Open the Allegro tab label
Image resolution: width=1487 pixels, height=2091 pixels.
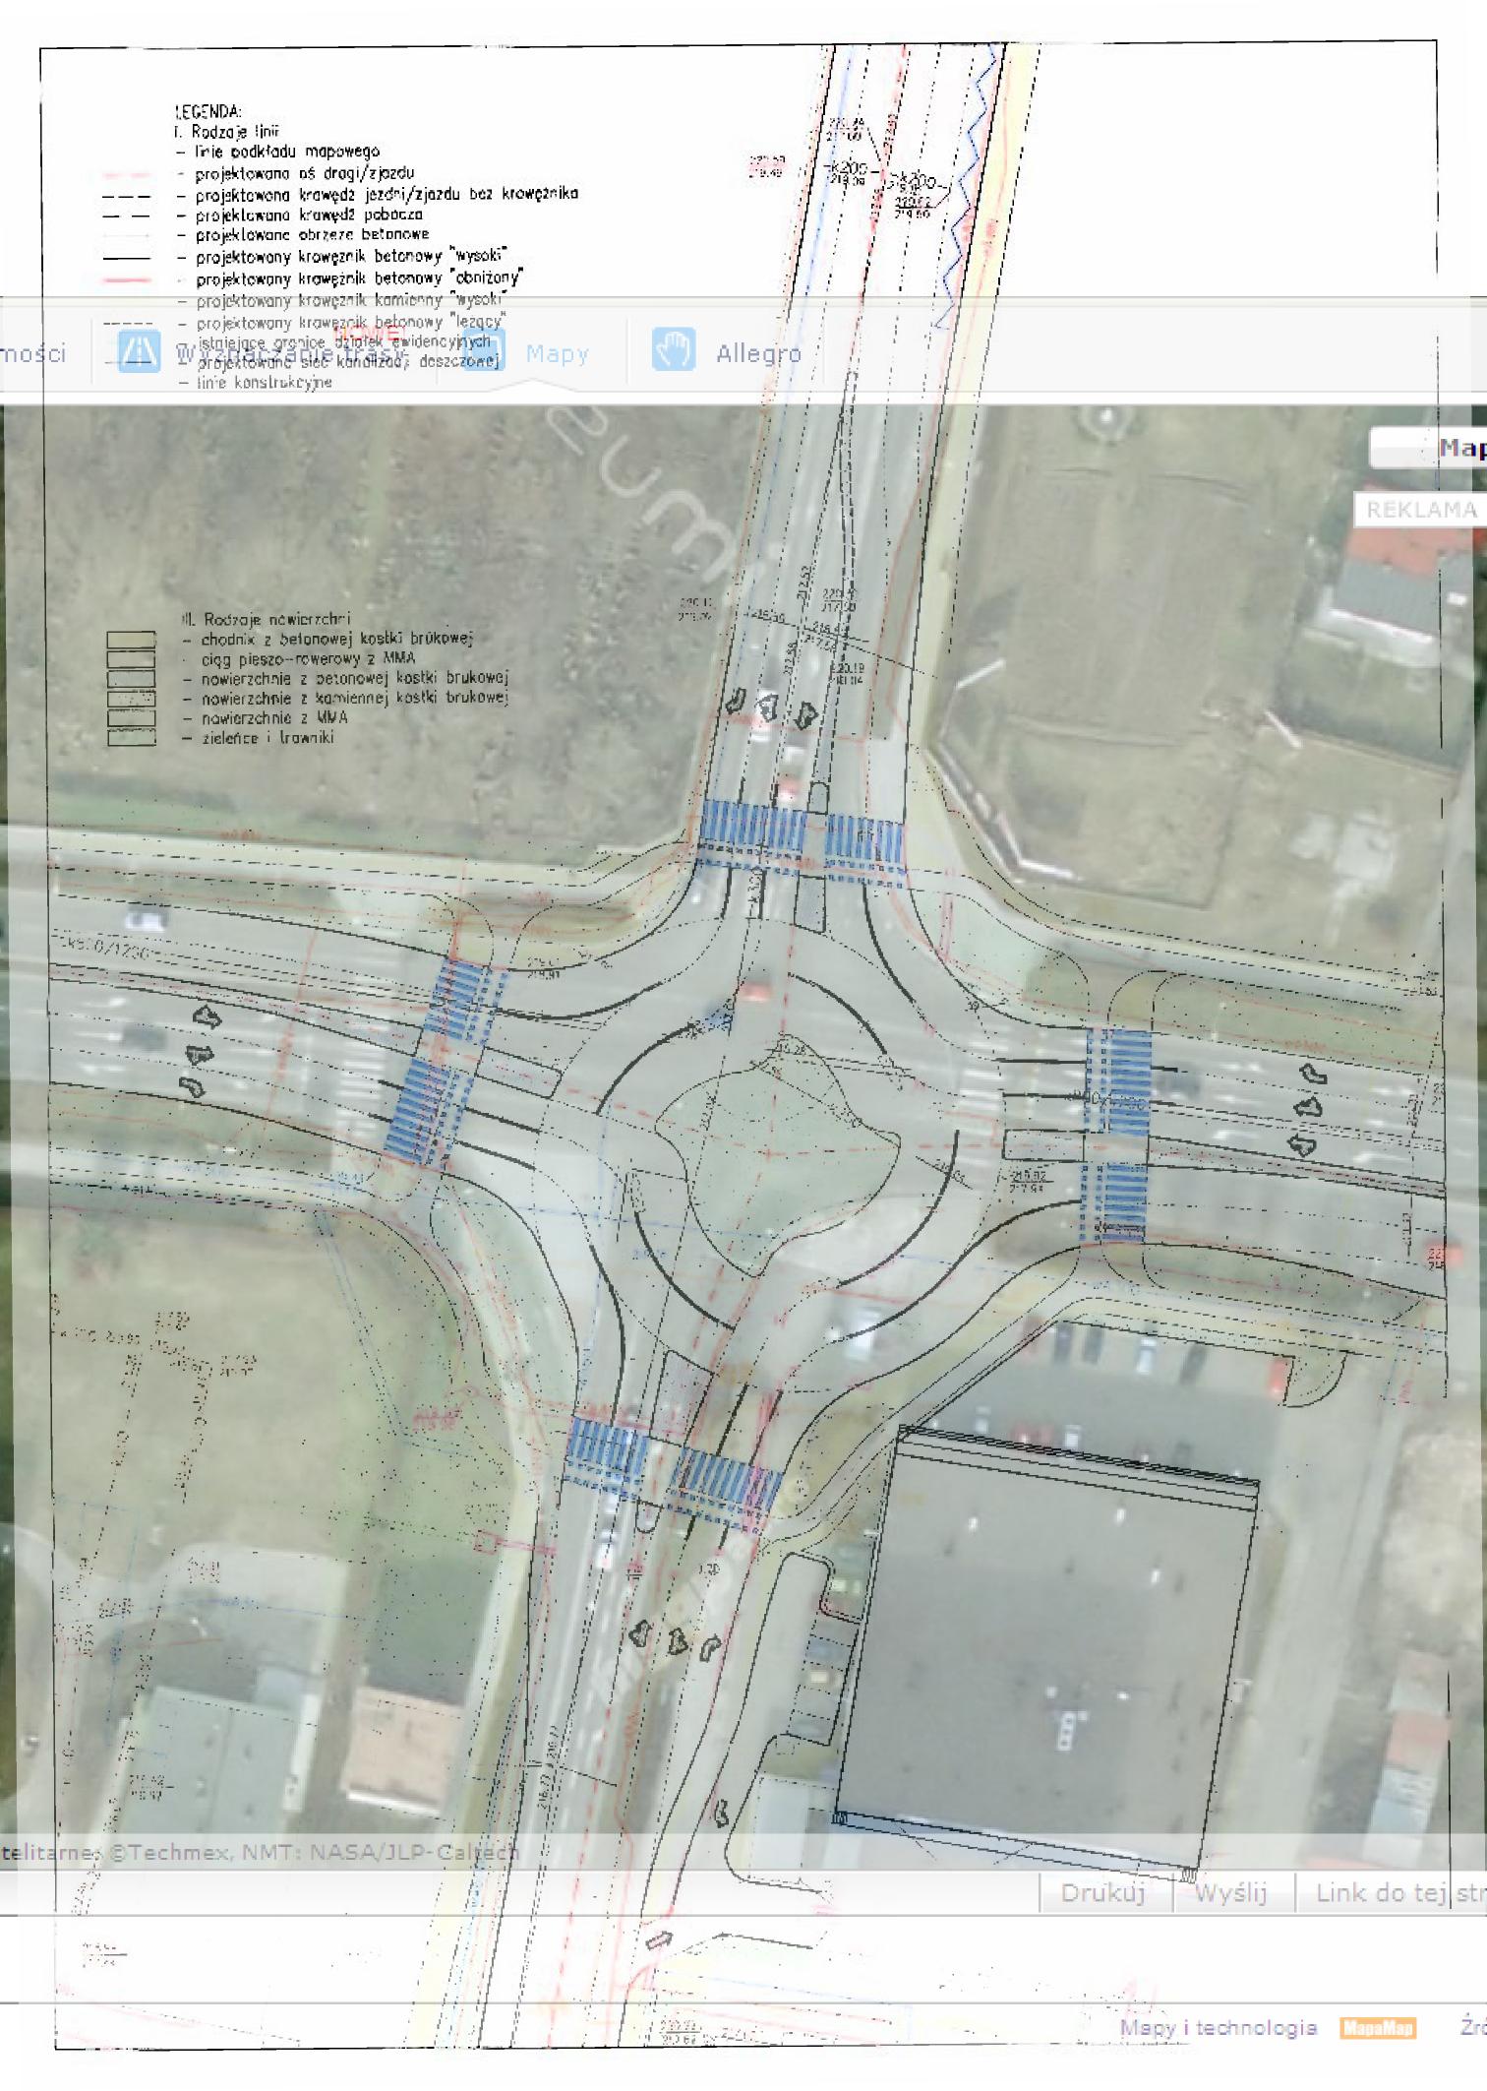pyautogui.click(x=758, y=353)
